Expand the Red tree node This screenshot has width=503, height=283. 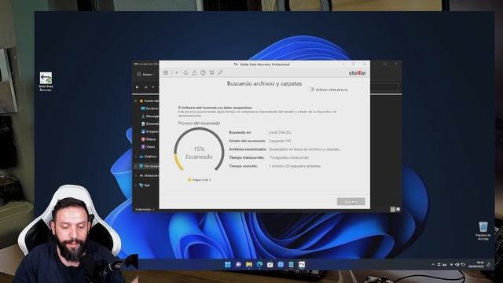[x=135, y=186]
